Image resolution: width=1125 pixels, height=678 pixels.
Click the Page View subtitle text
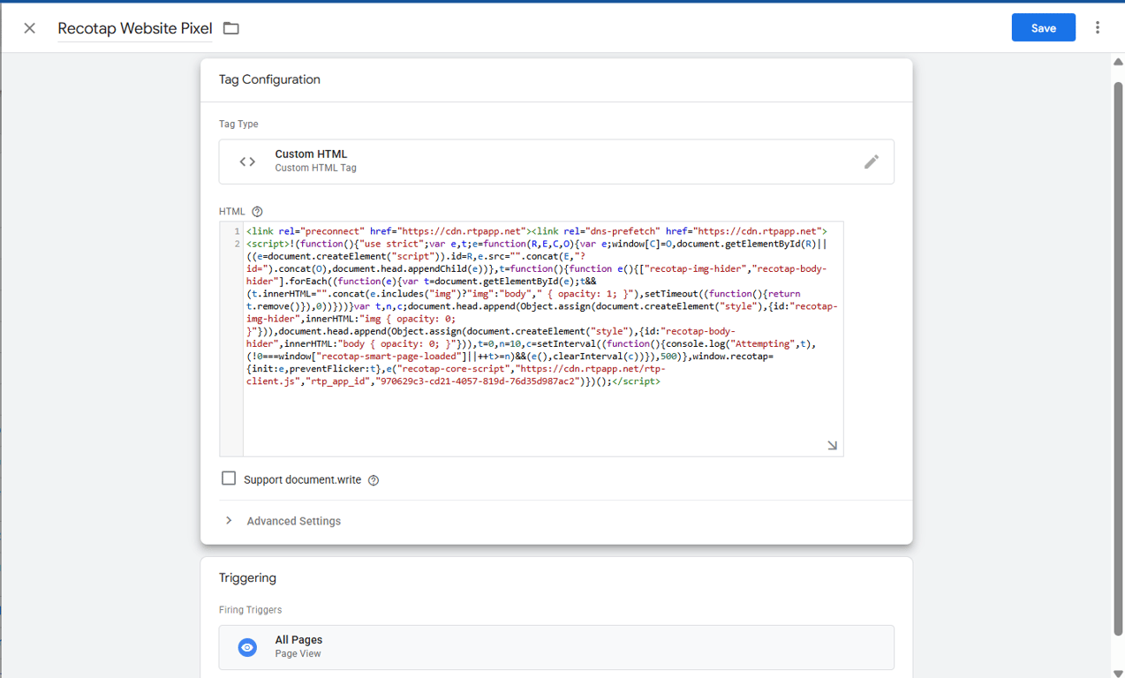coord(298,654)
